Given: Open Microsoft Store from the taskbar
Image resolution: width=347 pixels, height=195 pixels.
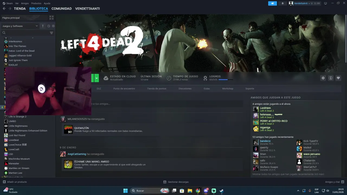Looking at the screenshot, I should point(182,191).
